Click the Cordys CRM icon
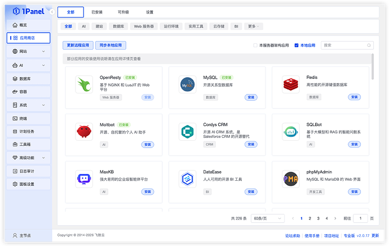389x246 pixels. pyautogui.click(x=187, y=132)
